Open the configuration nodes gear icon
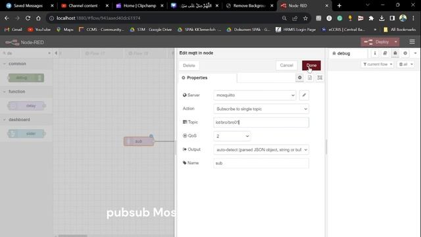Image resolution: width=421 pixels, height=237 pixels. (405, 53)
